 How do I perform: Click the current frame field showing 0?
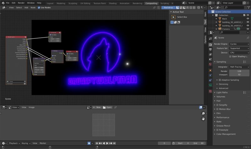[164, 143]
